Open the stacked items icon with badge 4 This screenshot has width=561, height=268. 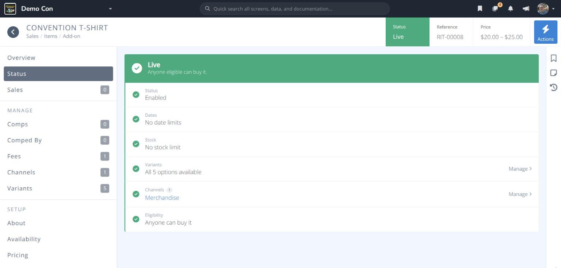(x=496, y=9)
